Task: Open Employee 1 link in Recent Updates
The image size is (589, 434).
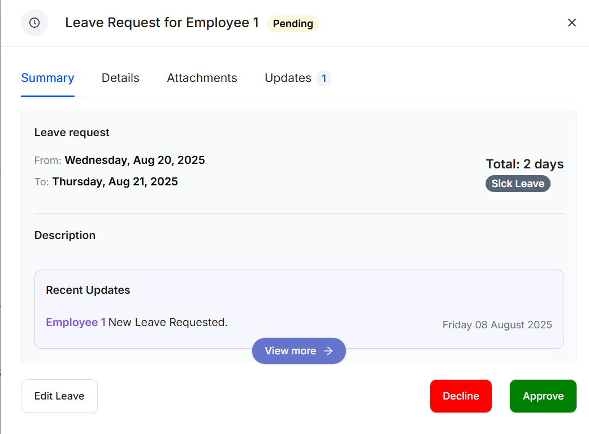Action: [x=76, y=323]
